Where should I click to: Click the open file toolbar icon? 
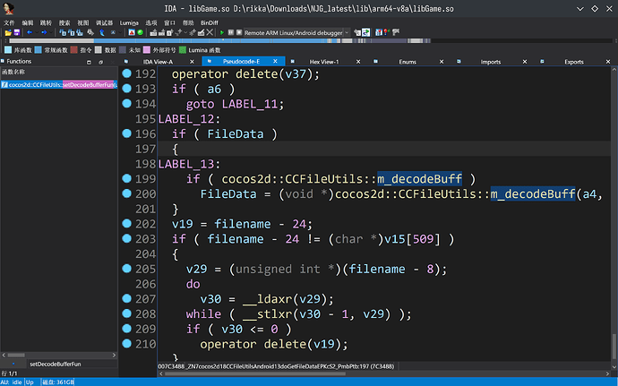(x=8, y=33)
